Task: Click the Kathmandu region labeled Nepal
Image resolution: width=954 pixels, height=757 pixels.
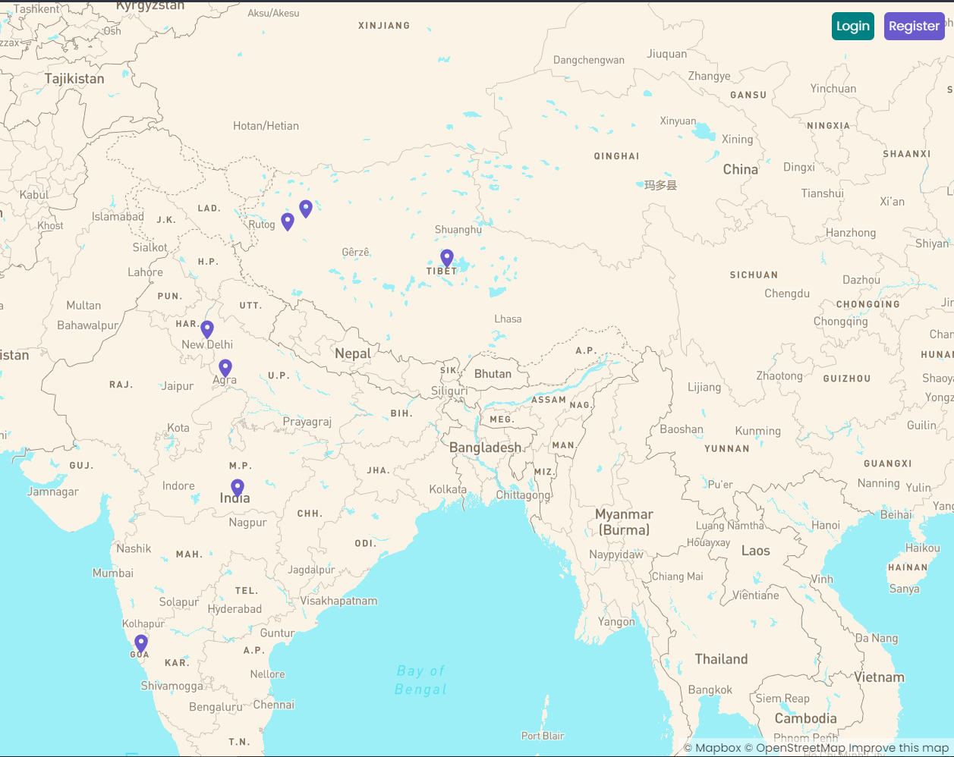Action: (354, 353)
